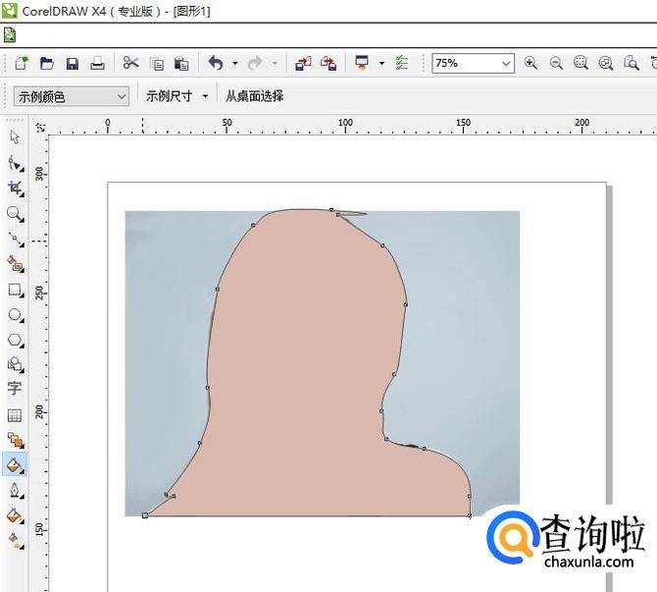Save the document with the floppy disk icon

point(72,64)
